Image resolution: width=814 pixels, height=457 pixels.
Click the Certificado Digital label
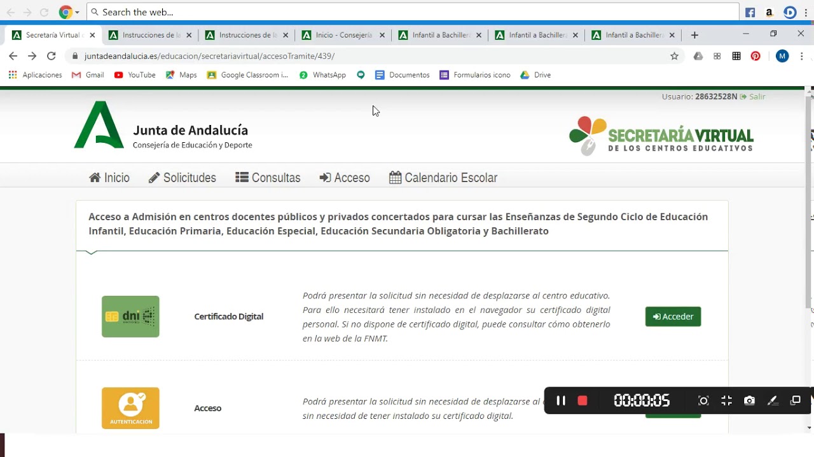coord(229,317)
